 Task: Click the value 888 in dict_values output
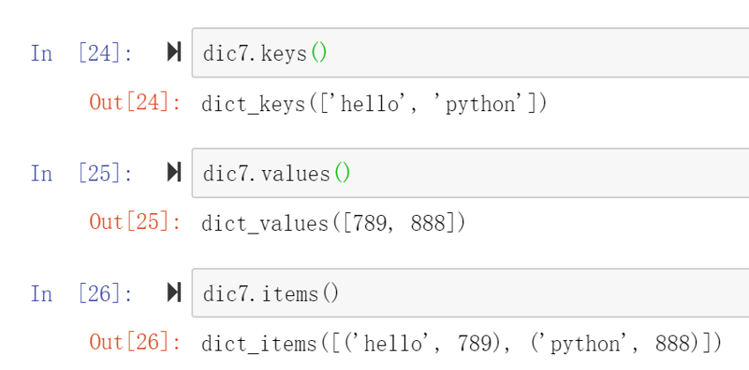[x=428, y=223]
